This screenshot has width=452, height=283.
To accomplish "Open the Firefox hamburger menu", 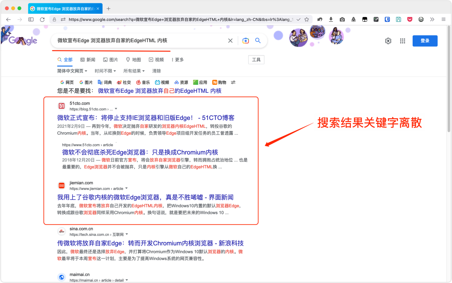I will tap(443, 20).
